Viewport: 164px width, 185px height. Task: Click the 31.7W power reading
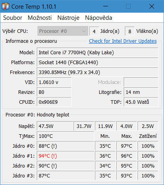point(84,126)
